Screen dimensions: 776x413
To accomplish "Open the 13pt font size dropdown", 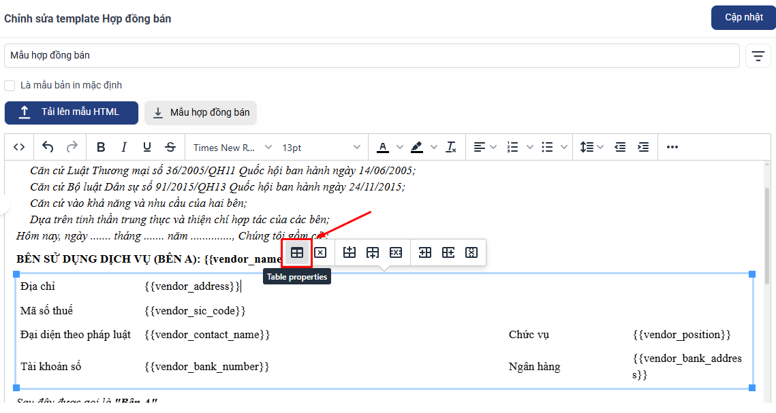I will [x=321, y=147].
